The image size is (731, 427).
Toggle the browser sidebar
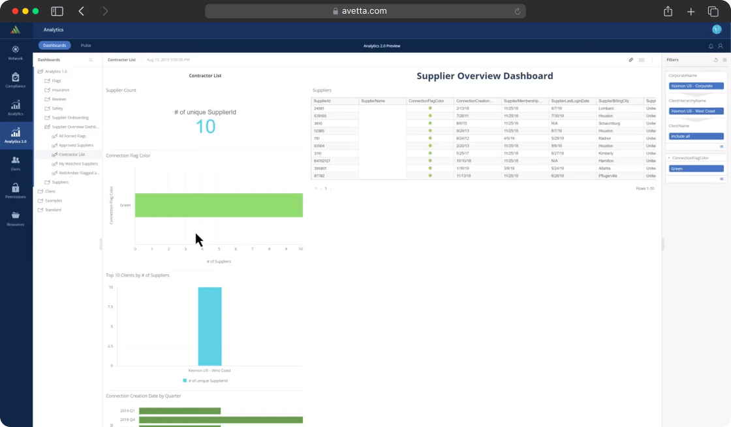pyautogui.click(x=57, y=11)
